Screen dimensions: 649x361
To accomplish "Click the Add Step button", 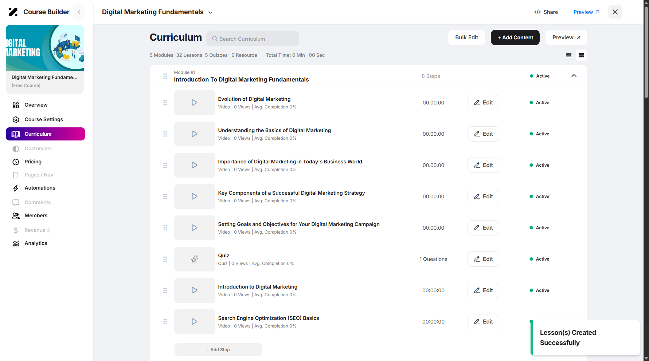I will (x=218, y=350).
